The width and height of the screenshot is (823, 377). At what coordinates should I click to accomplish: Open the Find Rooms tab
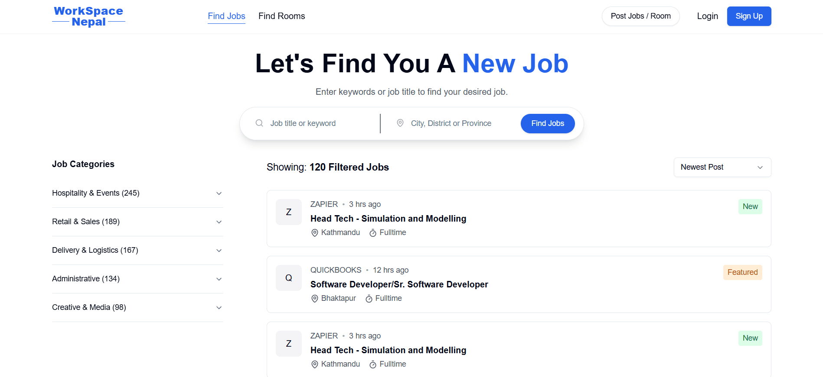pyautogui.click(x=281, y=16)
